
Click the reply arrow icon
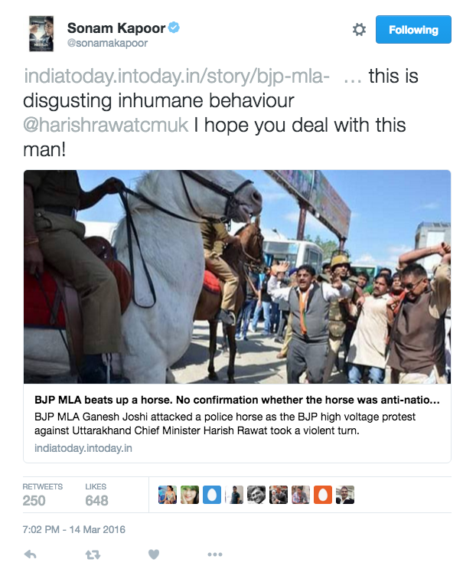[31, 554]
